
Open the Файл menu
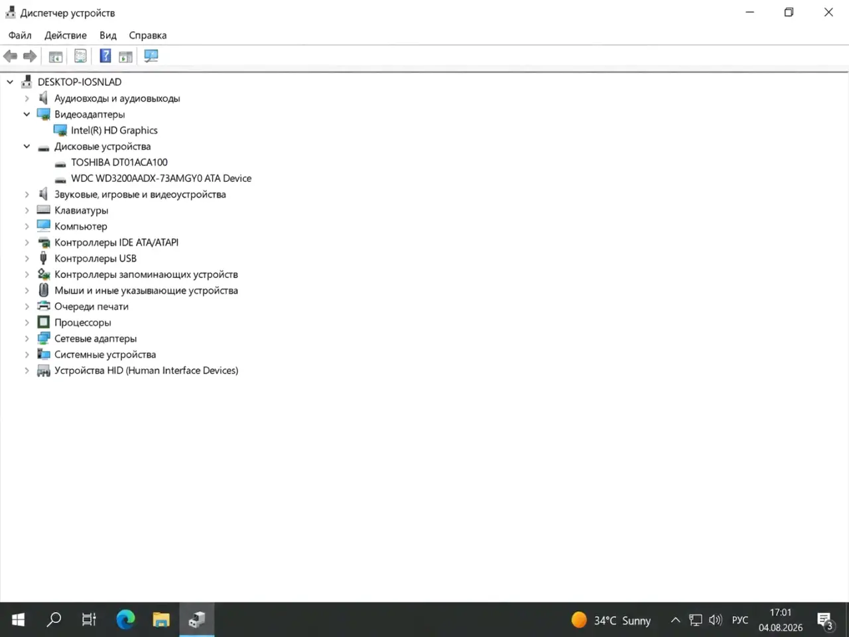(x=20, y=35)
